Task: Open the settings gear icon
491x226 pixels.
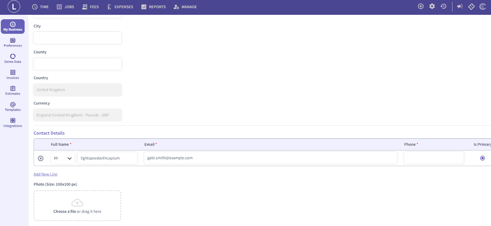Action: click(432, 6)
